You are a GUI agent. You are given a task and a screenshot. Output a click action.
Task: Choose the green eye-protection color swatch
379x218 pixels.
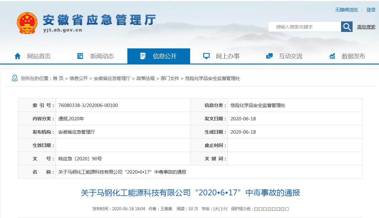pos(274,209)
